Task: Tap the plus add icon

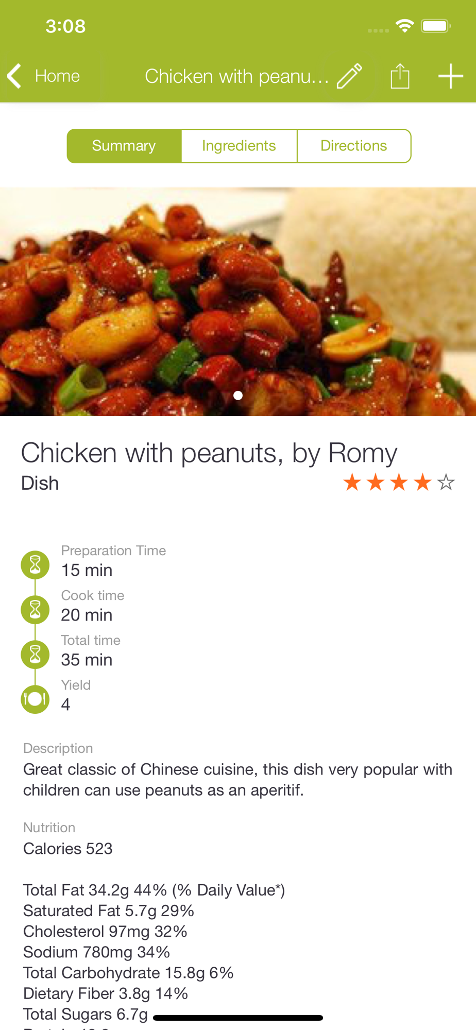Action: (x=450, y=76)
